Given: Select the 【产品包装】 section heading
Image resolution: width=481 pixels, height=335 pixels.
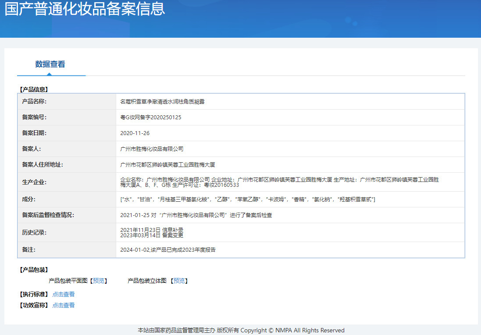Looking at the screenshot, I should pos(34,270).
